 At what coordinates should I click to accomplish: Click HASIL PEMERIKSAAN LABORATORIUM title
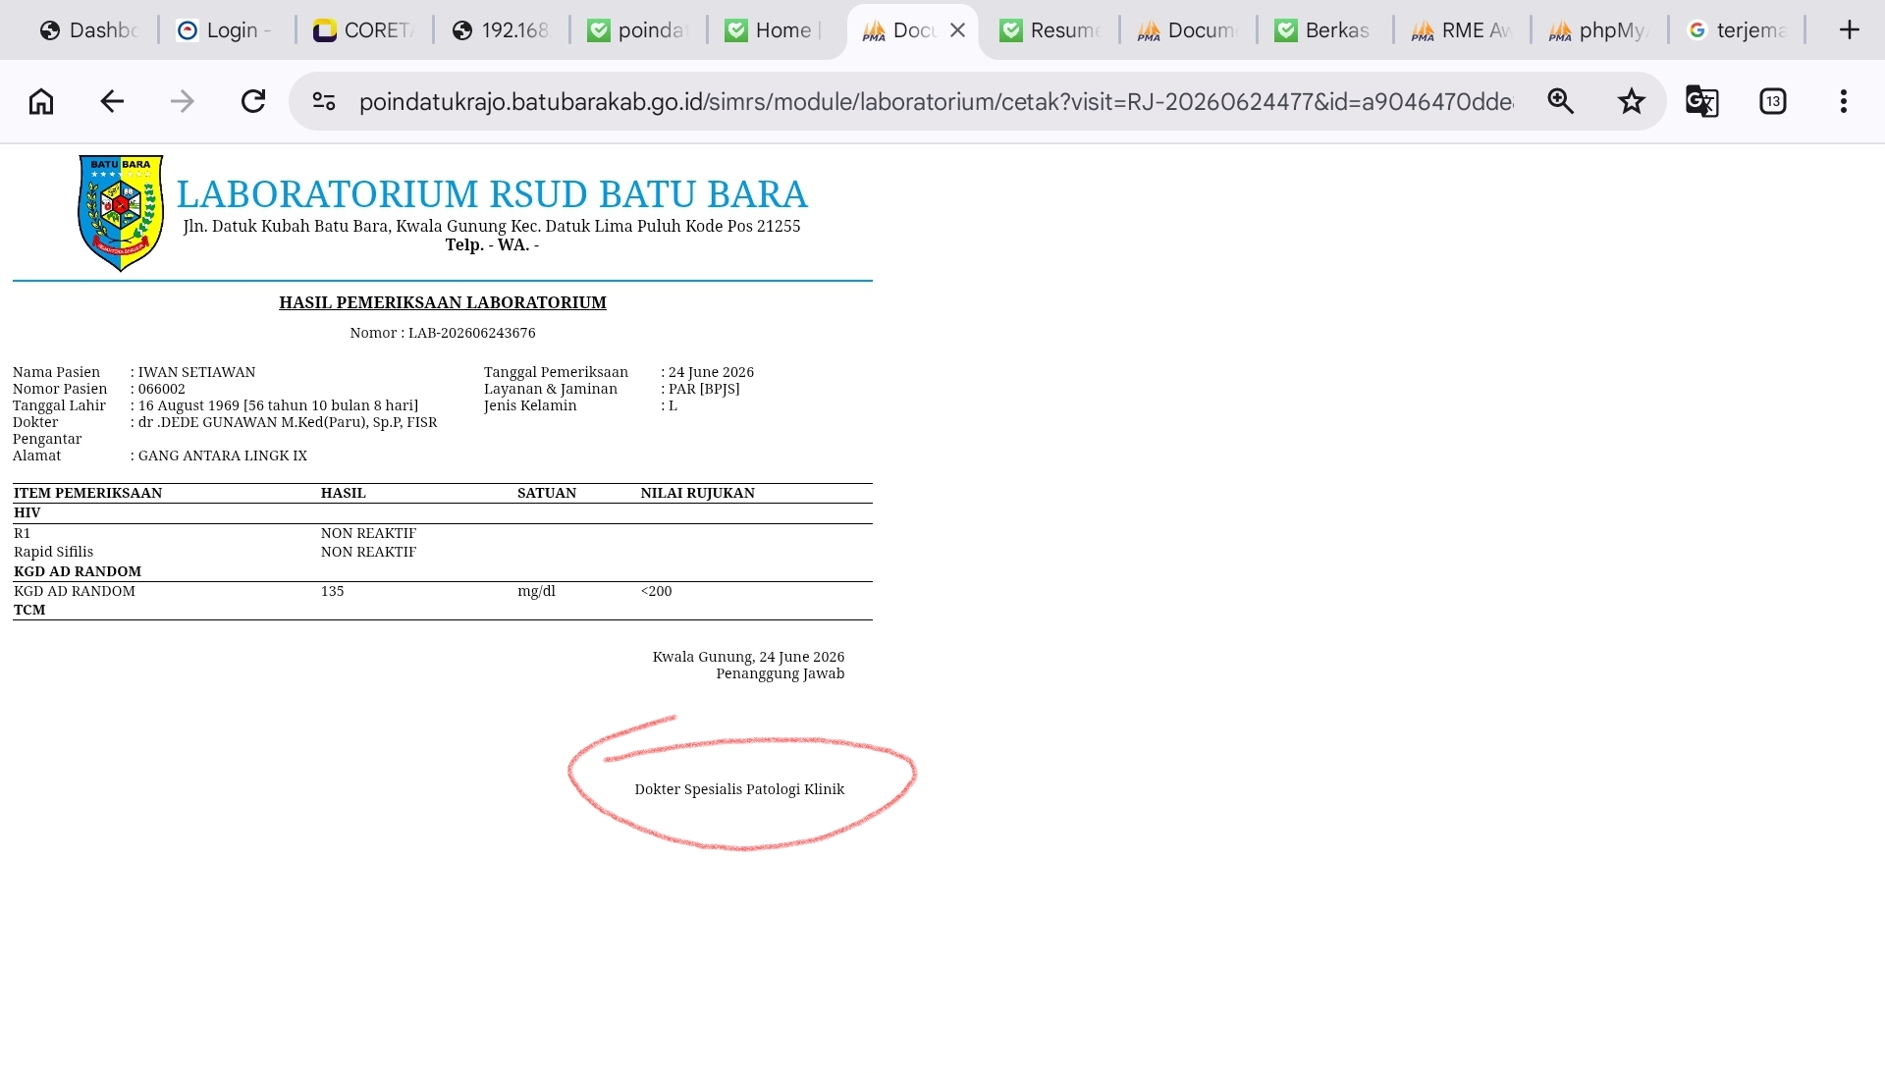[x=443, y=302]
